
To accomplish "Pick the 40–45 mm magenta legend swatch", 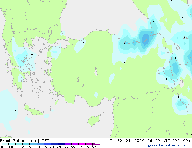I will click(x=82, y=144).
